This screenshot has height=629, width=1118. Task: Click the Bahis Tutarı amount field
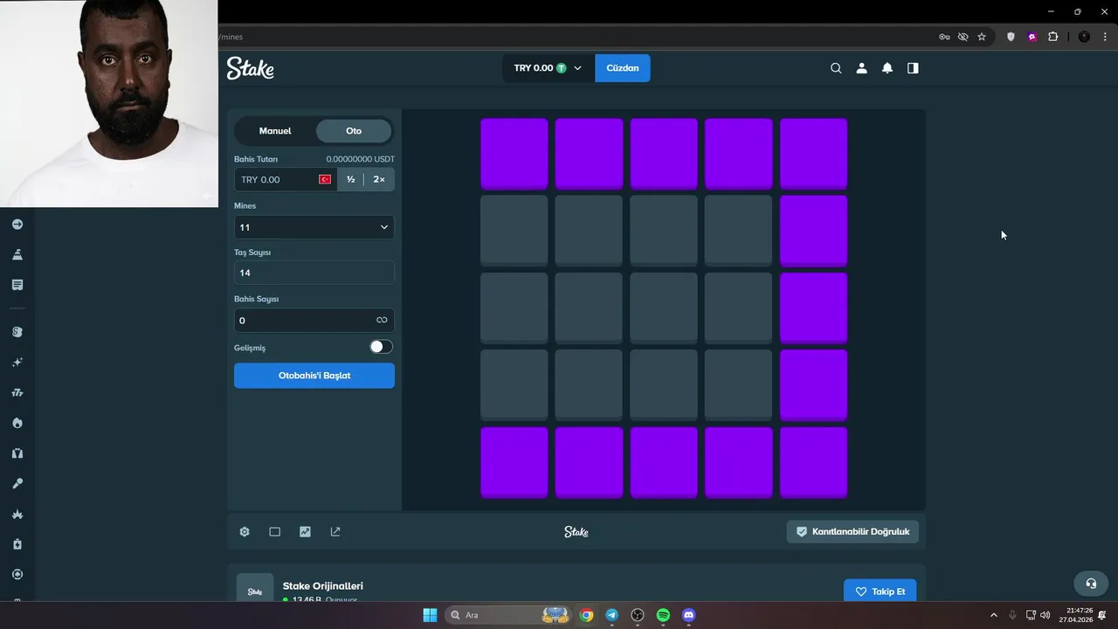(286, 179)
